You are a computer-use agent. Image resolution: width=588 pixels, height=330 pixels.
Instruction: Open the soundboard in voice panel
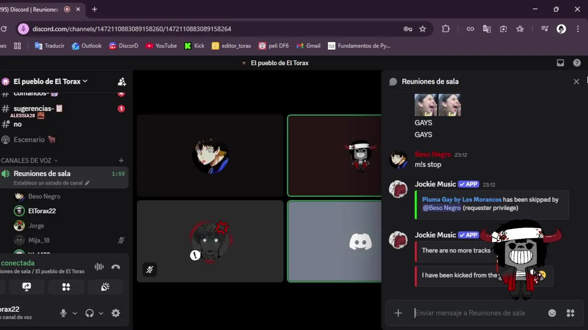coord(106,287)
